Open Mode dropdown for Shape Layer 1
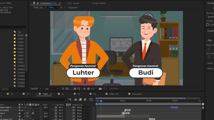The image size is (214, 120). [x=47, y=107]
